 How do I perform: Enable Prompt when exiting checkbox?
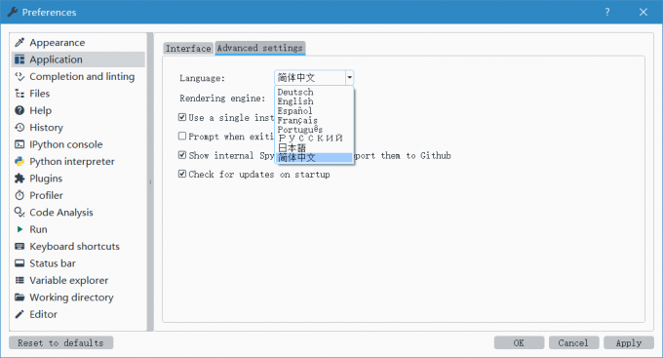tap(182, 136)
